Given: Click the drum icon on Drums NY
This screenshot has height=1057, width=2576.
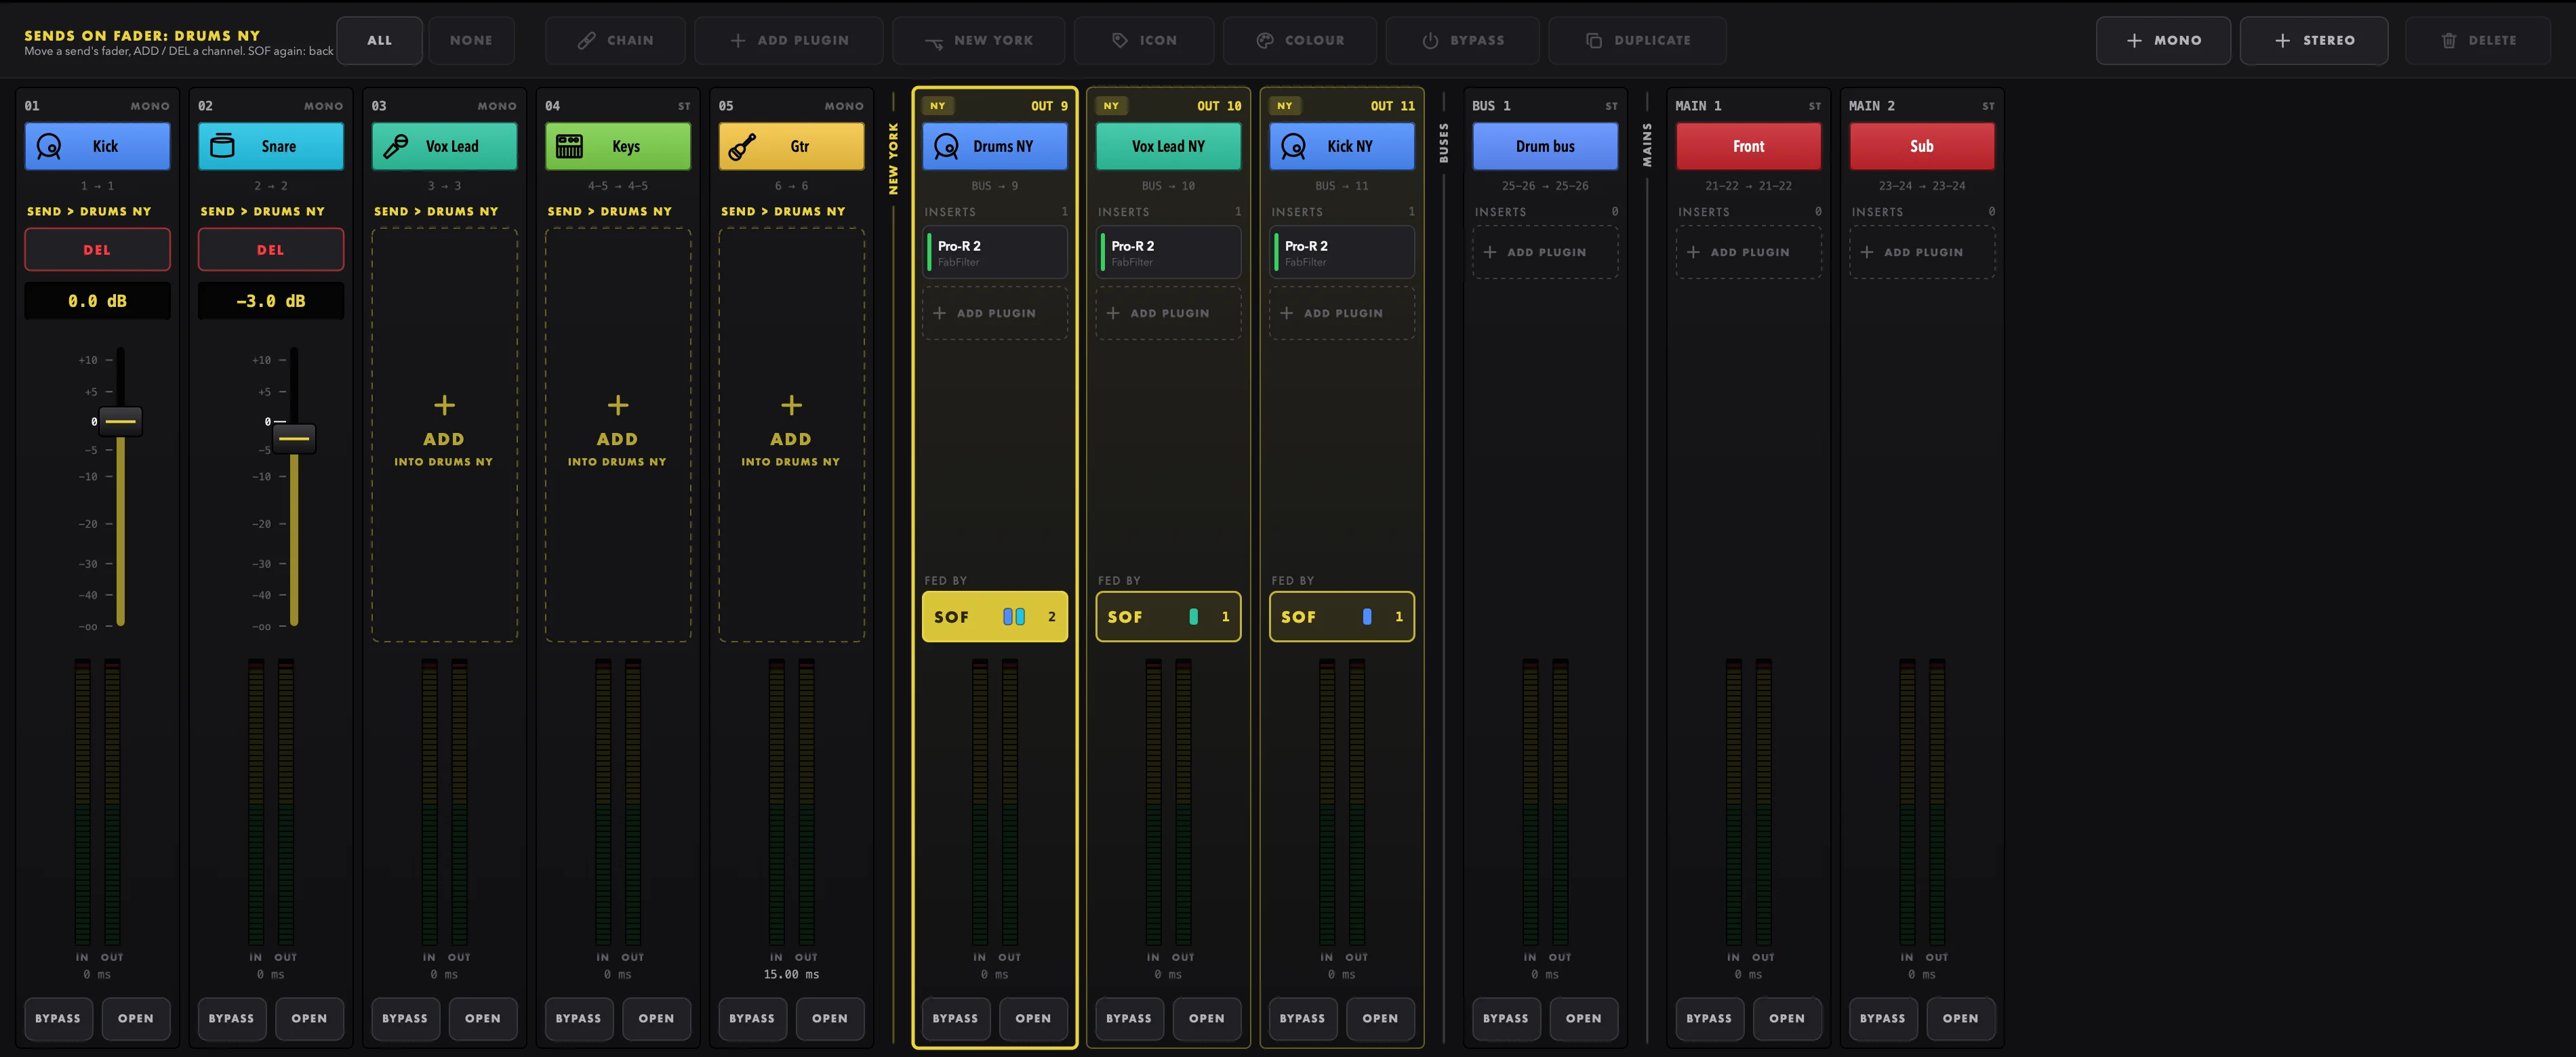Looking at the screenshot, I should 946,147.
